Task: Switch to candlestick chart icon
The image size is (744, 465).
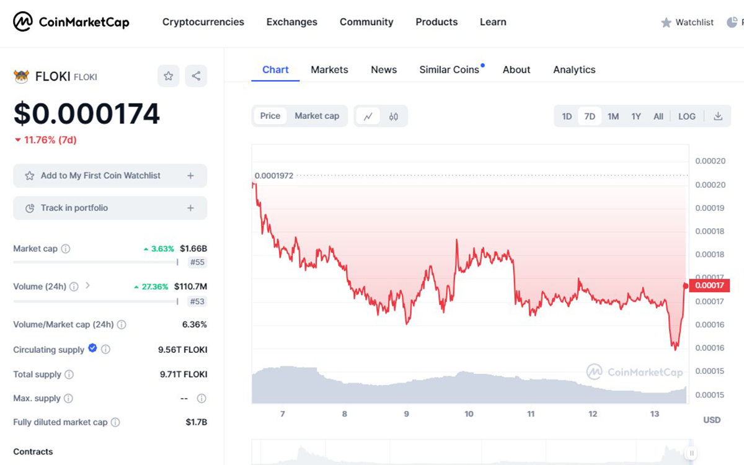Action: [x=394, y=116]
